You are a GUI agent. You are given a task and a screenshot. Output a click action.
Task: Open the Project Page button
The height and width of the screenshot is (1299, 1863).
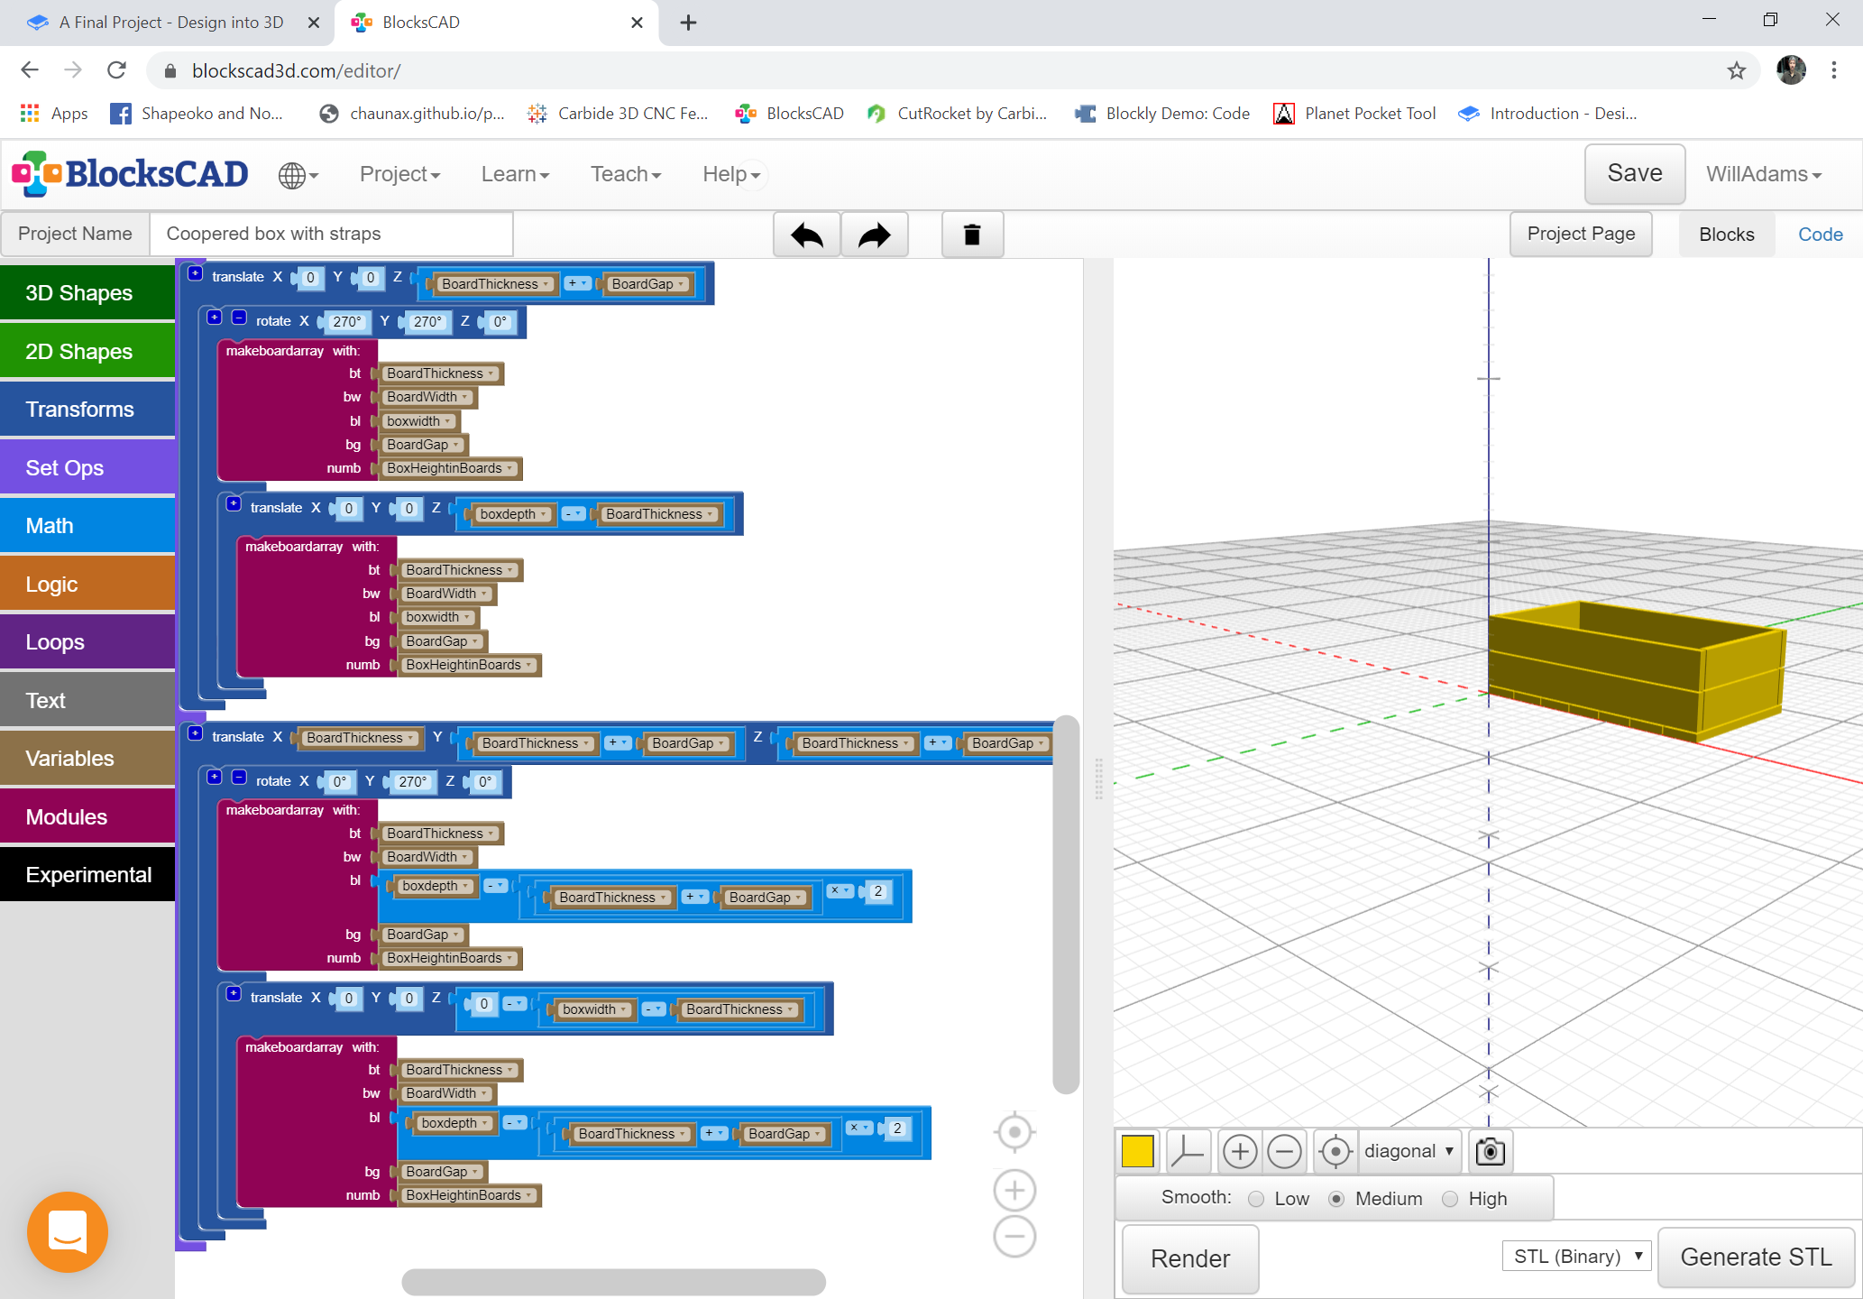click(x=1581, y=235)
